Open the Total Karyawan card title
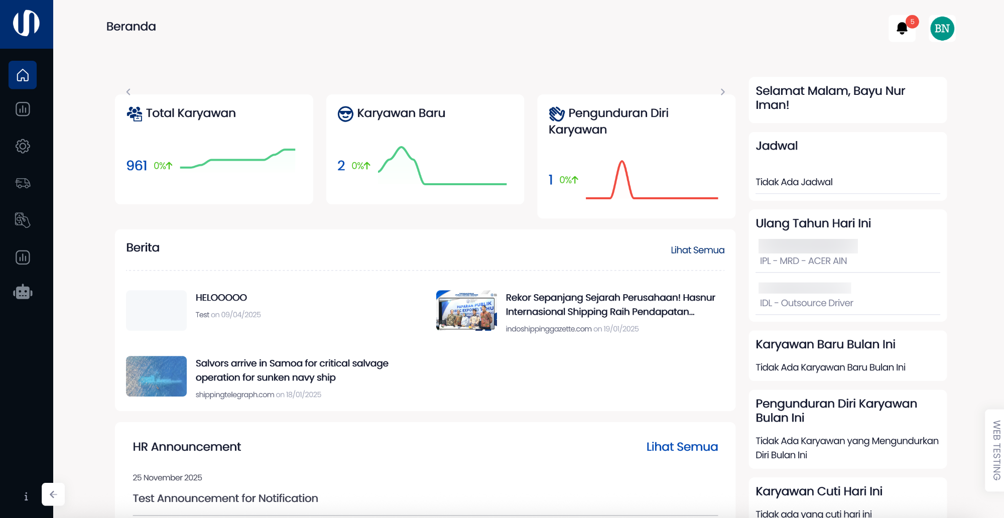The height and width of the screenshot is (518, 1004). coord(191,113)
